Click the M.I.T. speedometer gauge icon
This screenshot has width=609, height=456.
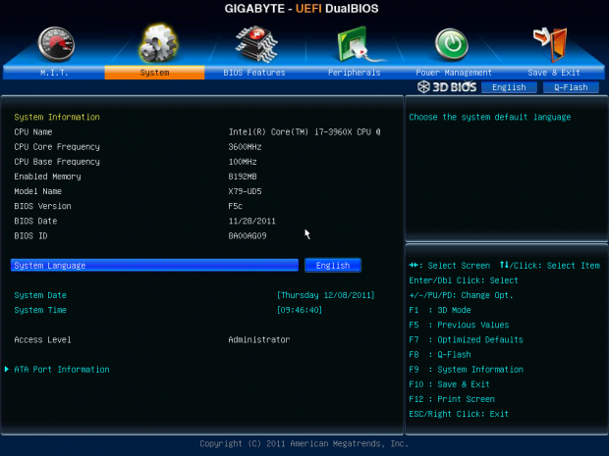55,43
